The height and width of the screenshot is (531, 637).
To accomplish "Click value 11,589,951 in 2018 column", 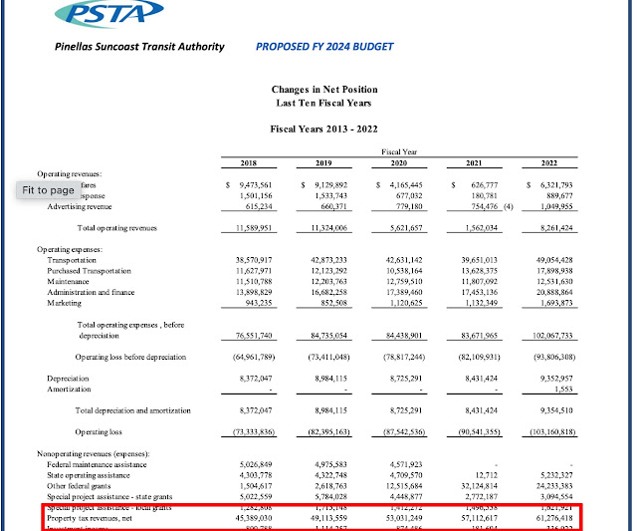I will [254, 228].
